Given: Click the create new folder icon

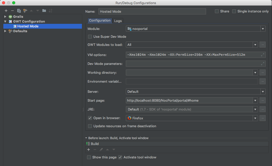Looking at the screenshot, I should point(44,11).
